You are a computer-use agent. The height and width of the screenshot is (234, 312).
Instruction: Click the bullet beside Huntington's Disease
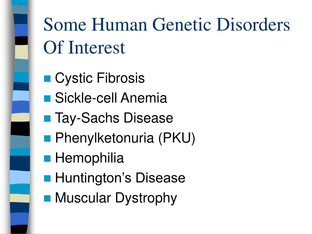[47, 178]
